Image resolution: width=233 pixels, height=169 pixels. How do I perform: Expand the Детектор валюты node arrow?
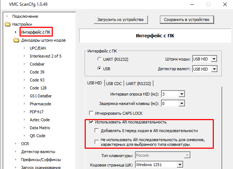pos(16,152)
